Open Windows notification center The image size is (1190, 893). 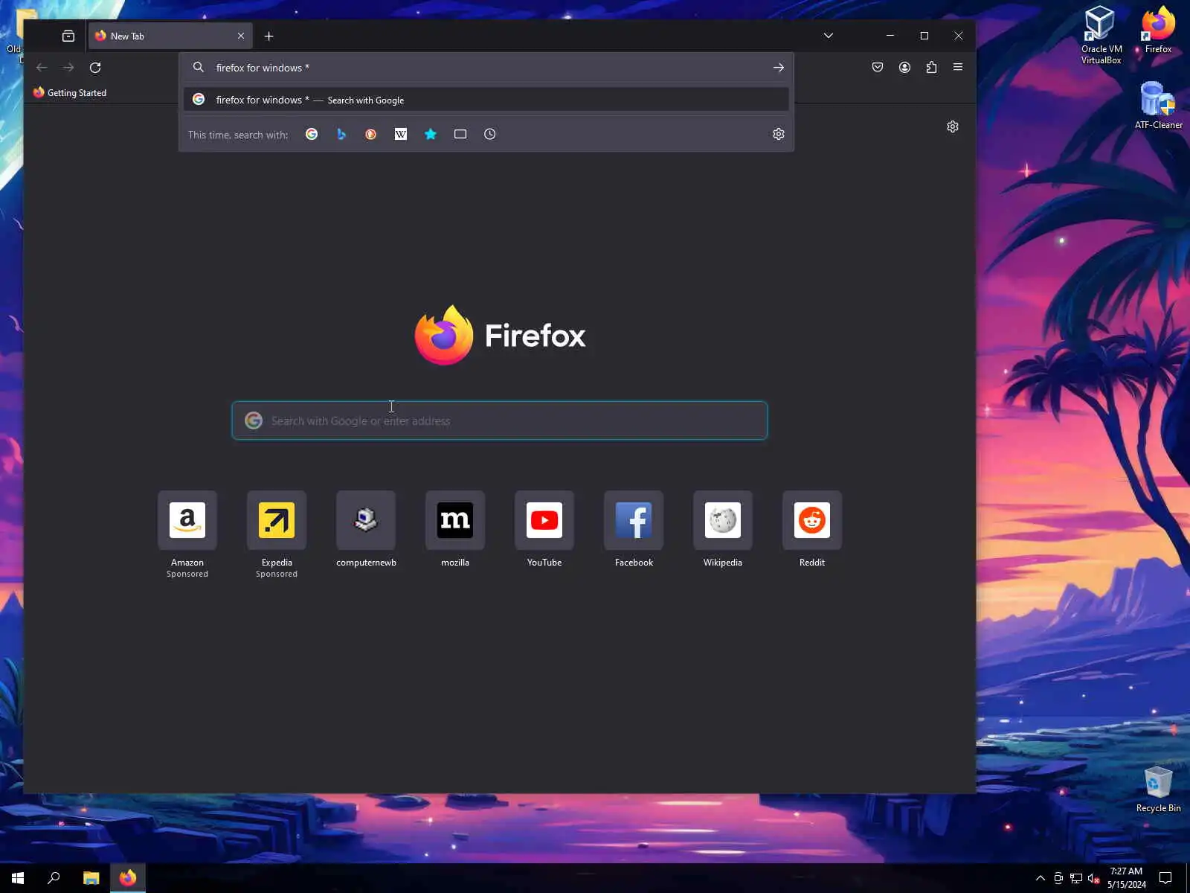[x=1165, y=878]
